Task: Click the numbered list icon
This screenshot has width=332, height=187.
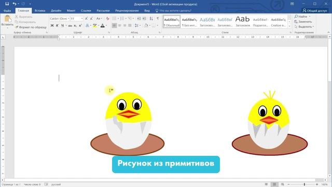Action: (x=122, y=19)
